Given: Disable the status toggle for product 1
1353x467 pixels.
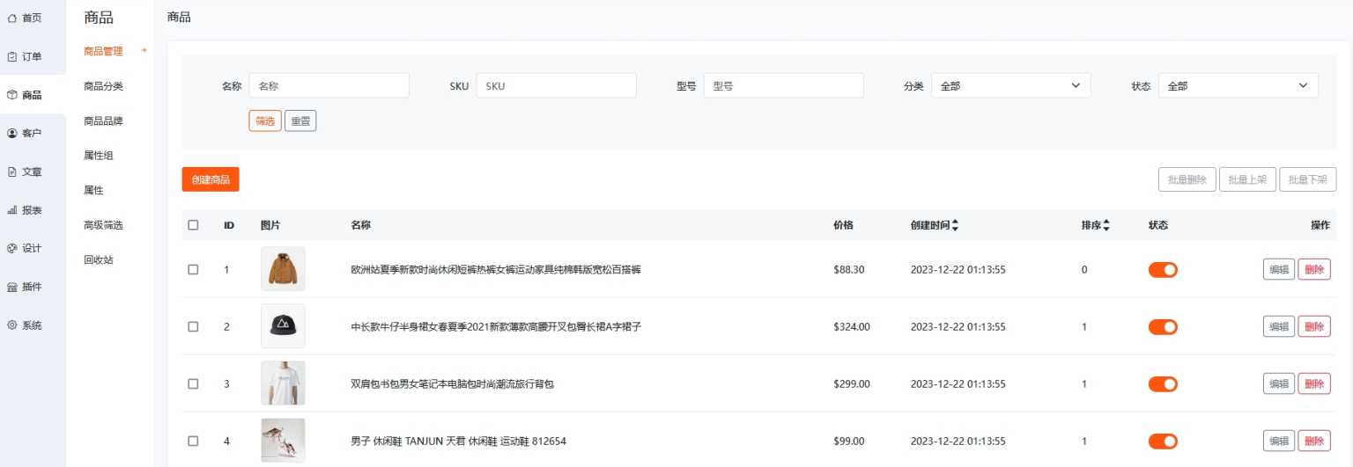Looking at the screenshot, I should click(x=1163, y=270).
